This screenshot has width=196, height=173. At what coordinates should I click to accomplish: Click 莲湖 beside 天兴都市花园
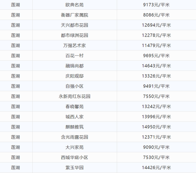point(15,25)
